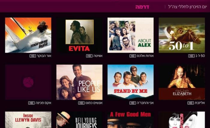Click the HD badge beside אור הבוקר
The width and height of the screenshot is (210, 128).
(33, 56)
